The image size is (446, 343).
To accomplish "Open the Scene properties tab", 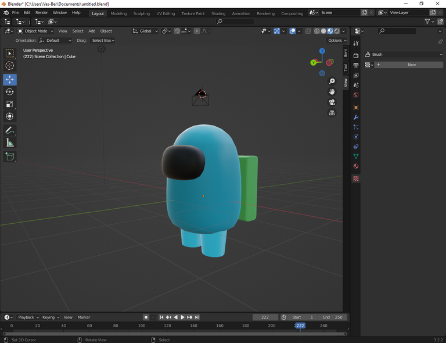I will click(x=356, y=85).
